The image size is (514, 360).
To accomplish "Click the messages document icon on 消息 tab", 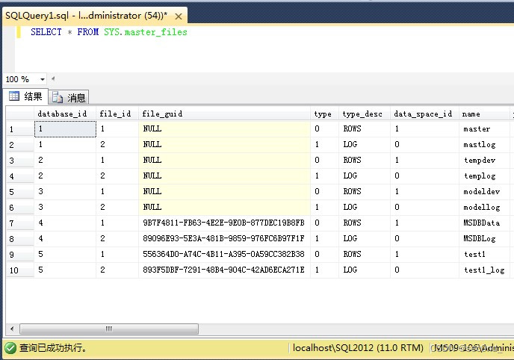I will pyautogui.click(x=58, y=97).
